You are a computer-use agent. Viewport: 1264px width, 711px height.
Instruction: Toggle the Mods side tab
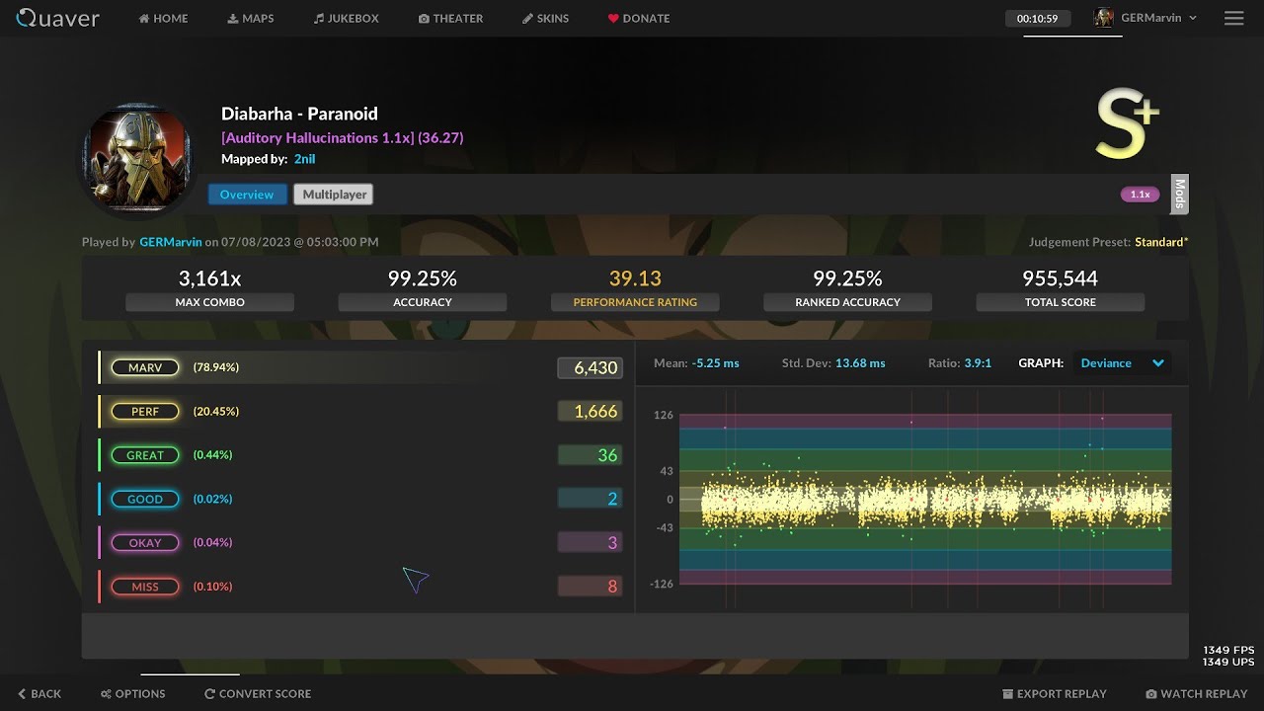tap(1179, 195)
